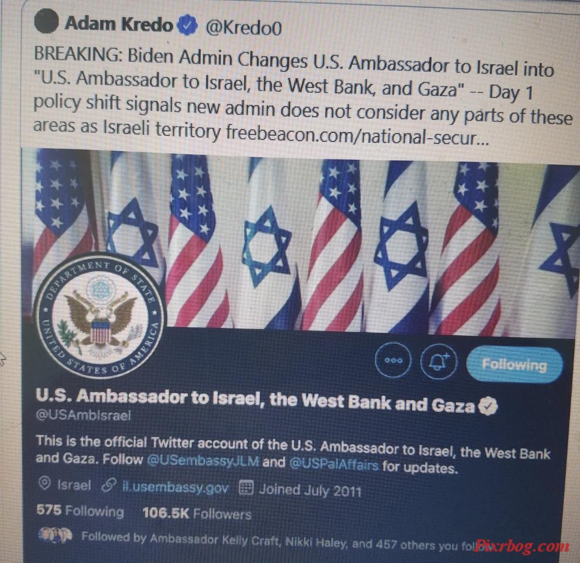Open the @Kredo0 handle
Screen dimensions: 580x563
(x=243, y=27)
